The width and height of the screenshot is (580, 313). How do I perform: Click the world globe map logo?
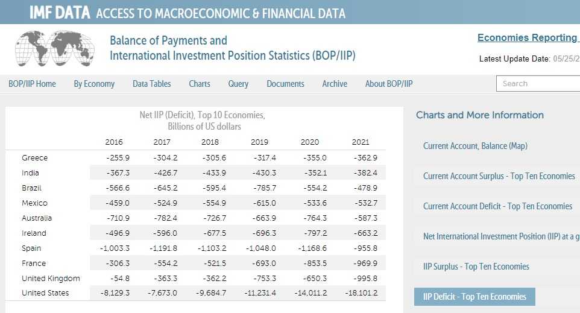pos(55,49)
